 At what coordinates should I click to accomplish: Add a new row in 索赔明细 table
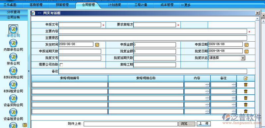click(x=246, y=78)
